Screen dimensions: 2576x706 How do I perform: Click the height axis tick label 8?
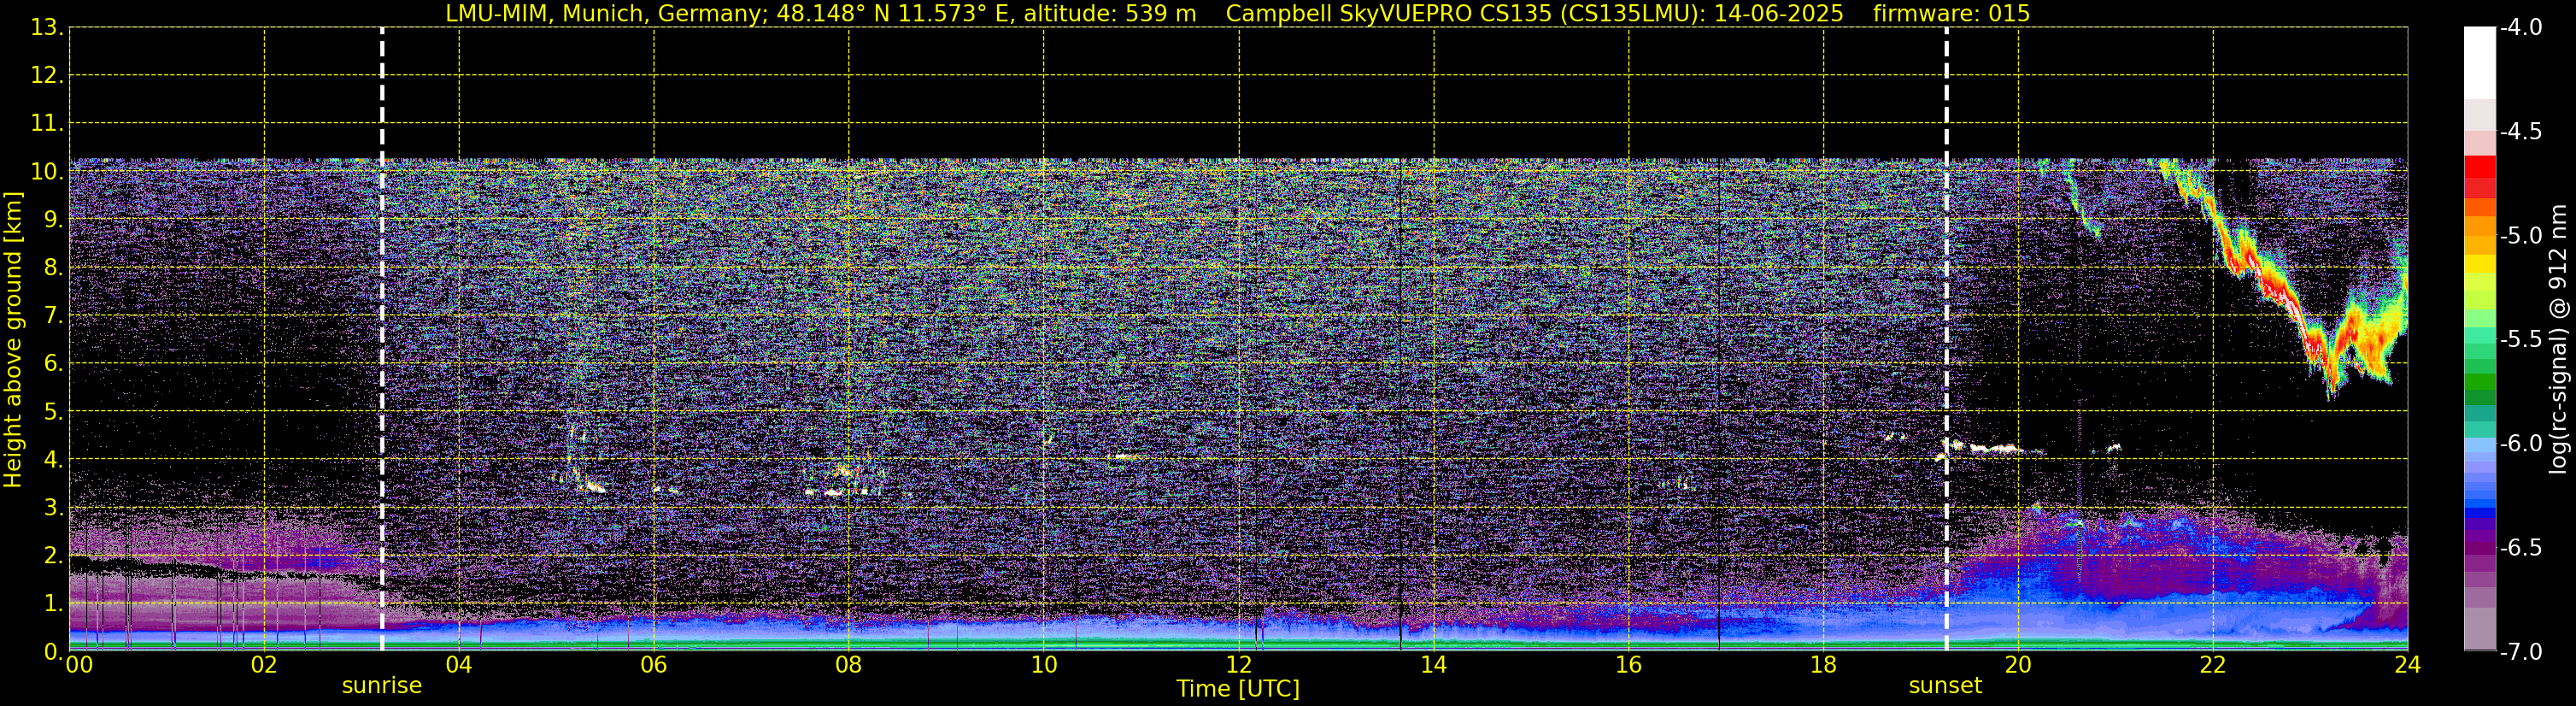[x=52, y=268]
